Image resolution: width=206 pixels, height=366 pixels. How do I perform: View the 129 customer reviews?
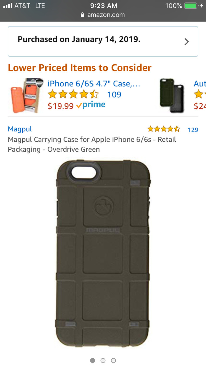[x=193, y=130]
